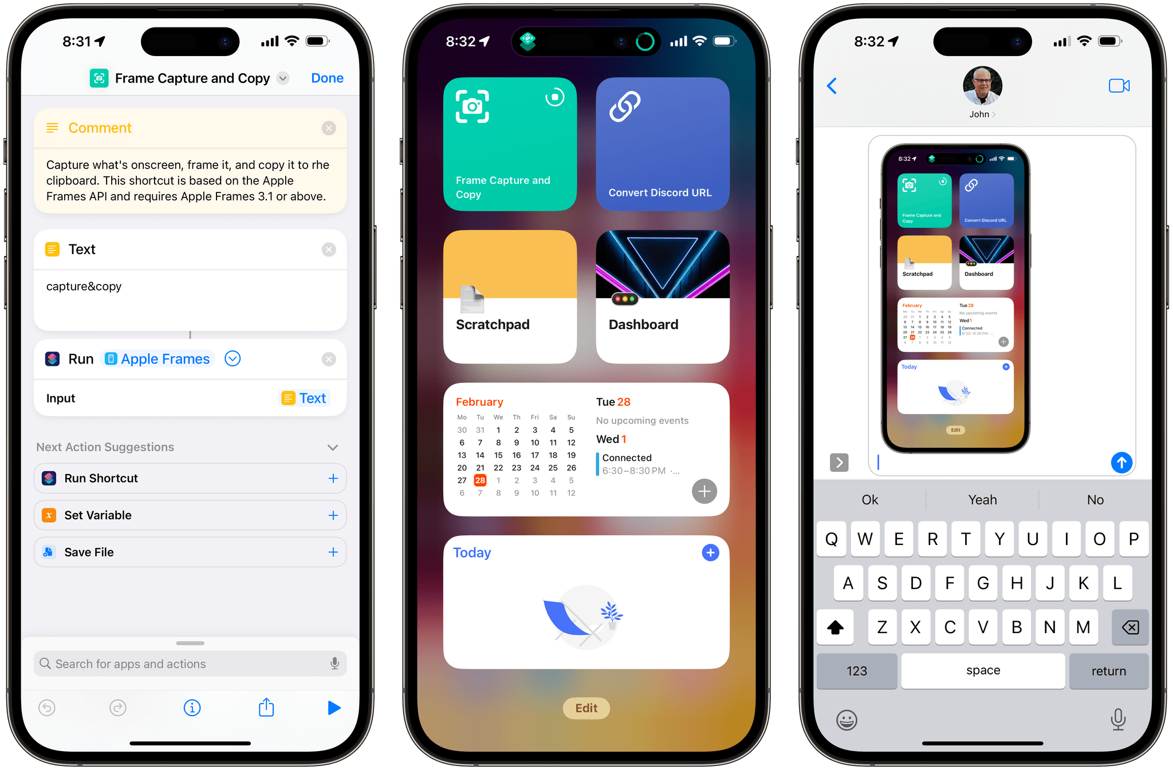Select Text action icon in shortcut
Viewport: 1173px width, 770px height.
click(x=53, y=250)
